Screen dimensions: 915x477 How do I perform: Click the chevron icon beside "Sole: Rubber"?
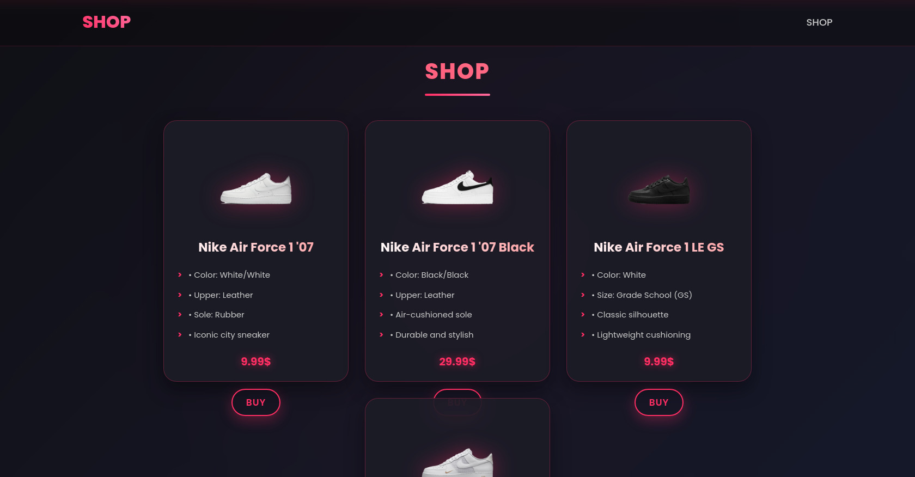tap(180, 315)
